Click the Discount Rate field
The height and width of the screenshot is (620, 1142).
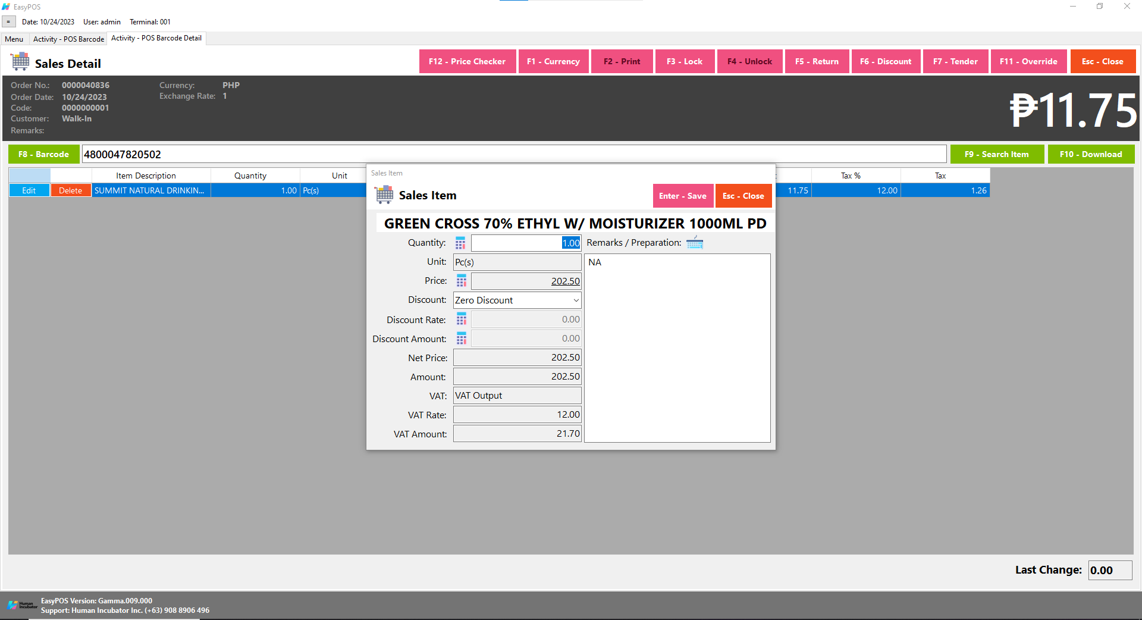526,320
